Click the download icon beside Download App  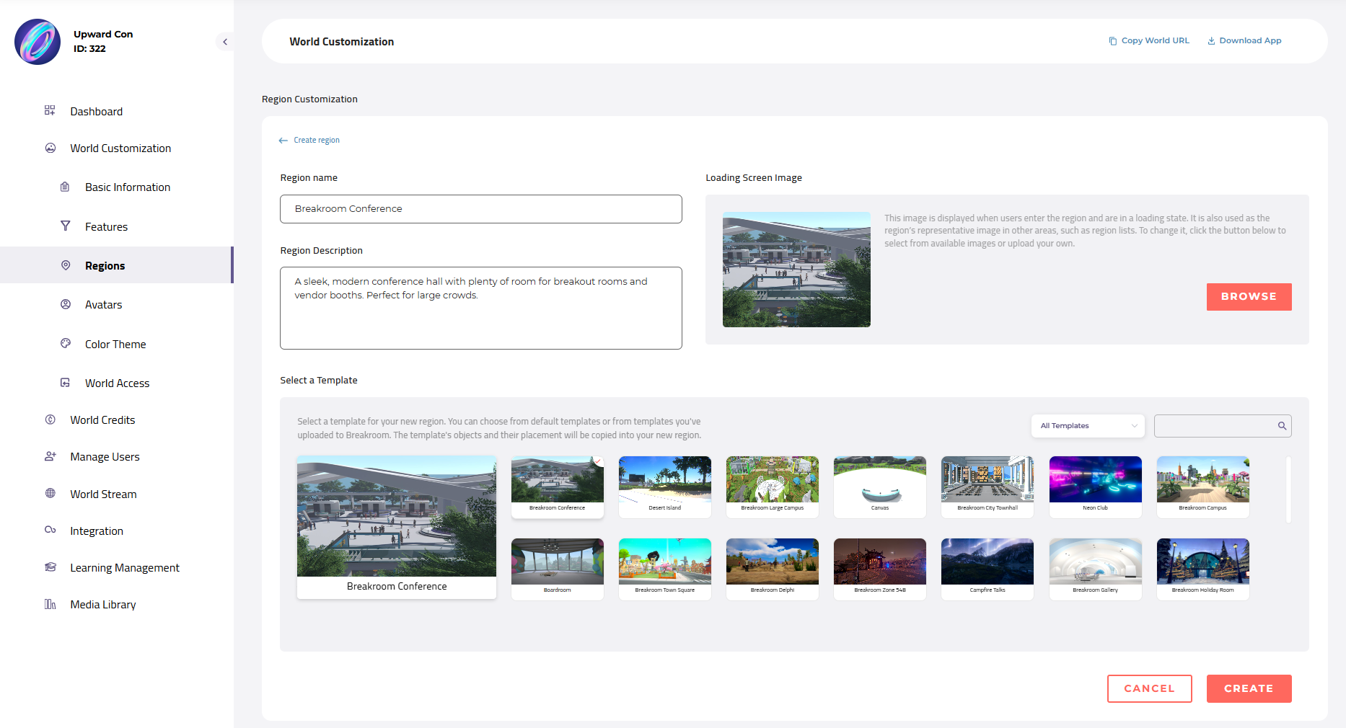[1211, 41]
